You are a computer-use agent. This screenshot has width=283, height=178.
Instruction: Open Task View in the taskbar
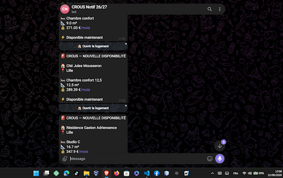pos(46,173)
